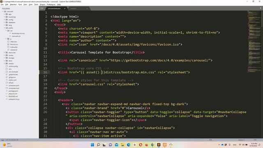Image resolution: width=263 pixels, height=148 pixels.
Task: Open the Tools menu
Action: [36, 5]
